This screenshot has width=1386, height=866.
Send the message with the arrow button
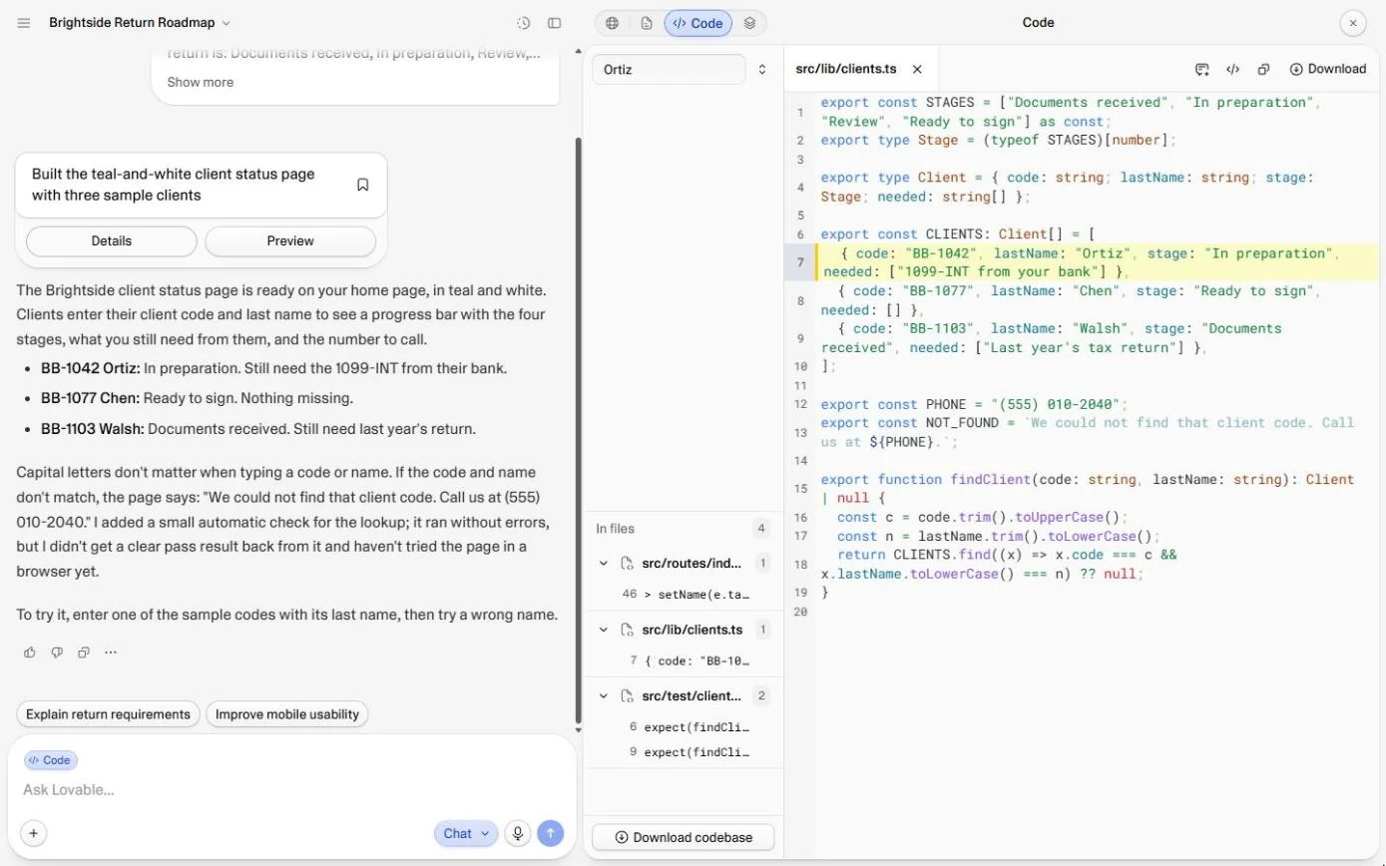(550, 833)
